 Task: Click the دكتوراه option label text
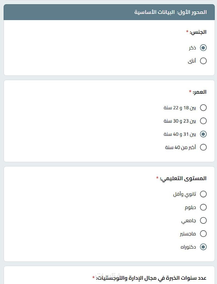click(188, 247)
